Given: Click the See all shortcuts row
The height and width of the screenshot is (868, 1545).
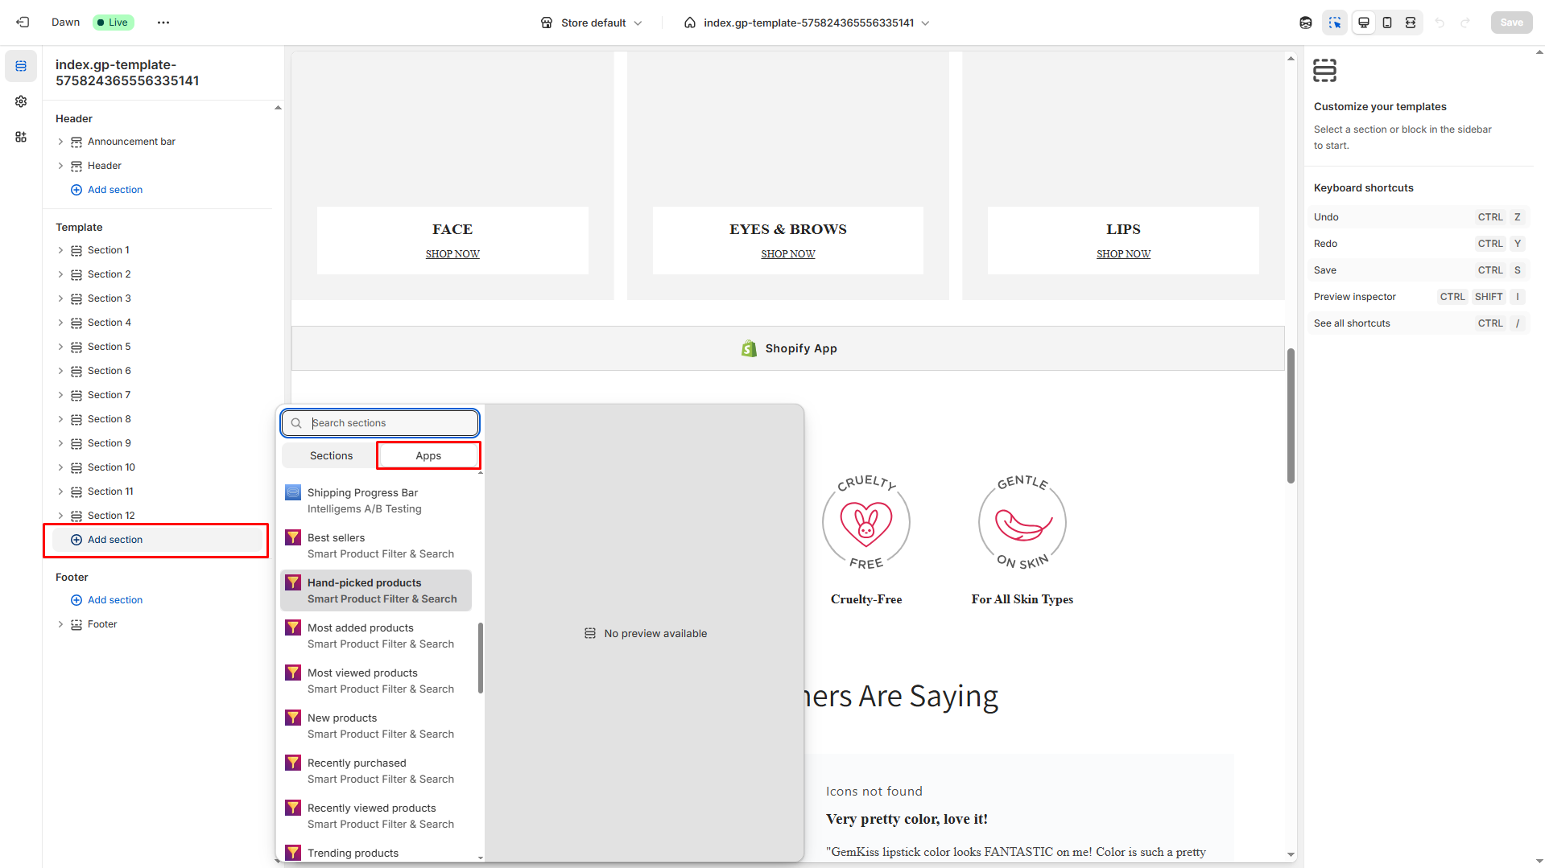Looking at the screenshot, I should (1419, 323).
